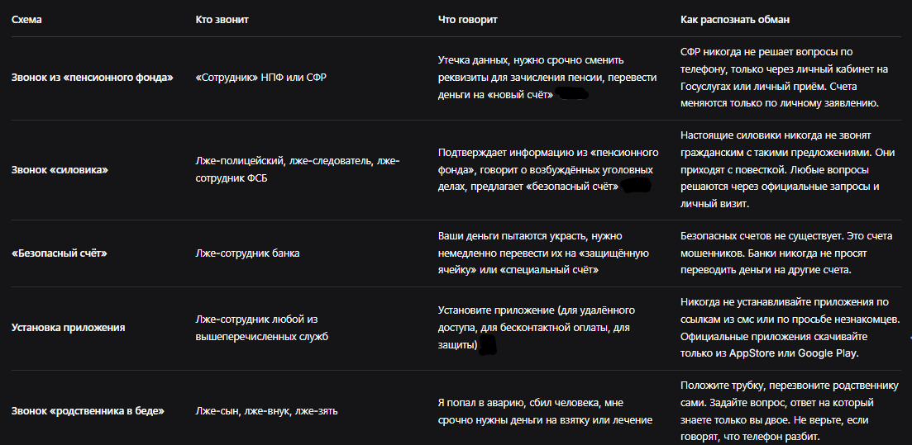Select the Звонок «родственника в беде» row title
Image resolution: width=912 pixels, height=445 pixels.
(88, 411)
